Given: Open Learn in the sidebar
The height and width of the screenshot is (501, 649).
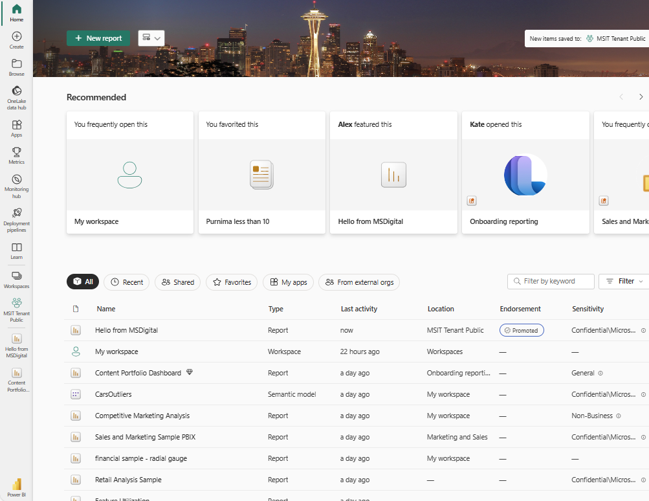Looking at the screenshot, I should (17, 251).
